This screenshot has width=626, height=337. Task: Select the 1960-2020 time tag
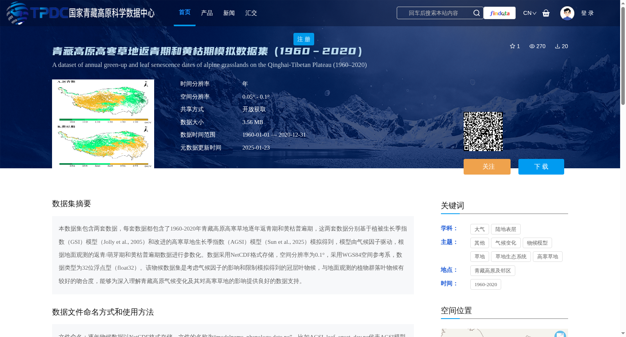pos(486,285)
